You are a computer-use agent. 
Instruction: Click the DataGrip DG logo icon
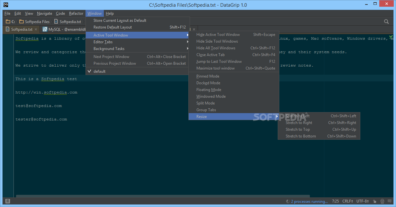(5, 4)
